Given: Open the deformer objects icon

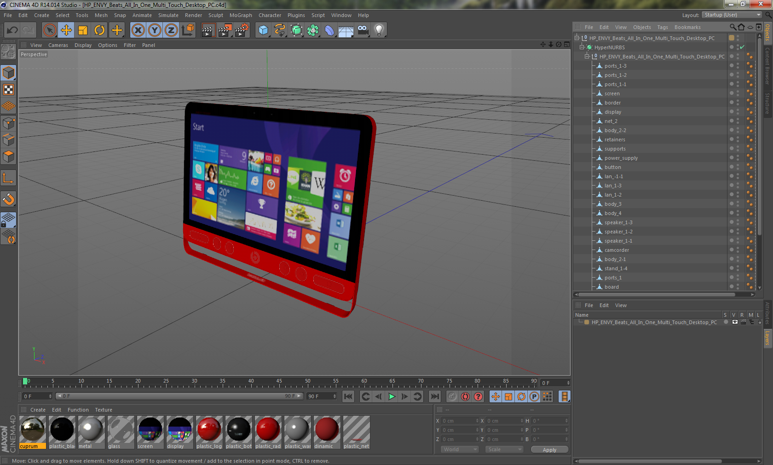Looking at the screenshot, I should [x=329, y=30].
